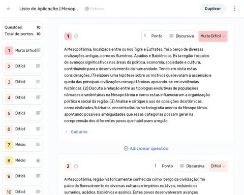Click the question 2 statement text
The height and width of the screenshot is (195, 244).
[x=135, y=186]
